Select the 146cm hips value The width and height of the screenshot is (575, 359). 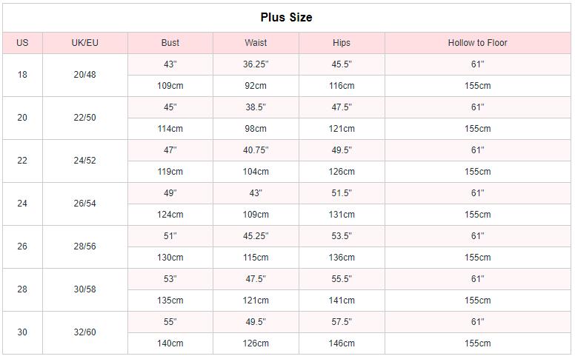342,343
